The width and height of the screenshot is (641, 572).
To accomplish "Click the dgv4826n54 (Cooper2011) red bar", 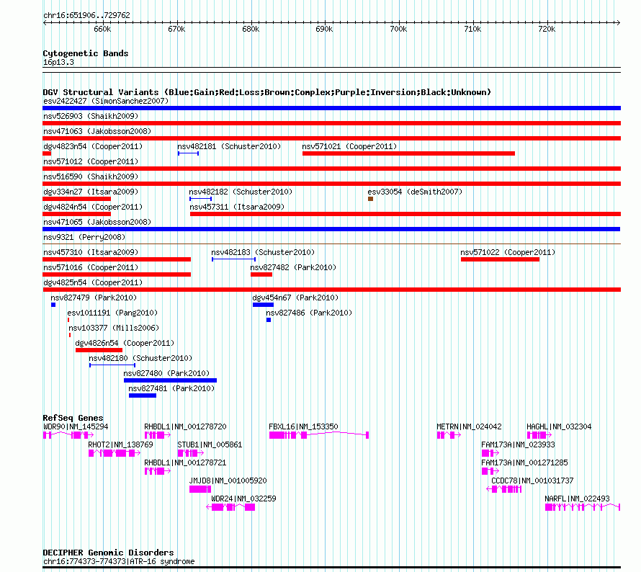I will click(x=99, y=350).
